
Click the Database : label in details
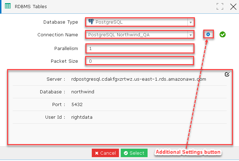point(53,92)
